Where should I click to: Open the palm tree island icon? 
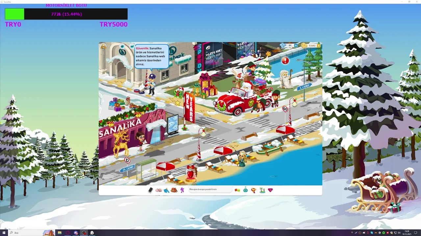point(262,190)
